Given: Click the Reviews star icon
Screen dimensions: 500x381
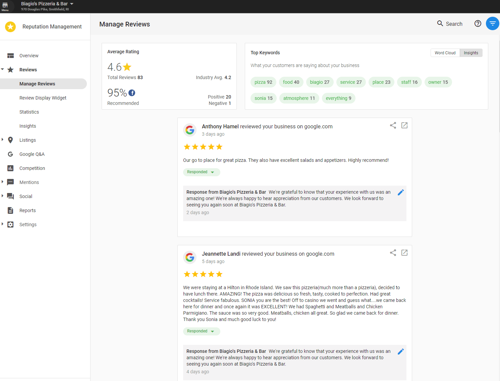Looking at the screenshot, I should tap(10, 70).
